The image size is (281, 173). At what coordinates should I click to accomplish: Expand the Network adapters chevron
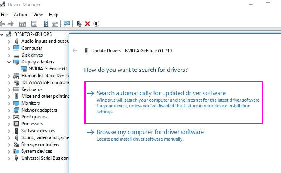pos(9,110)
